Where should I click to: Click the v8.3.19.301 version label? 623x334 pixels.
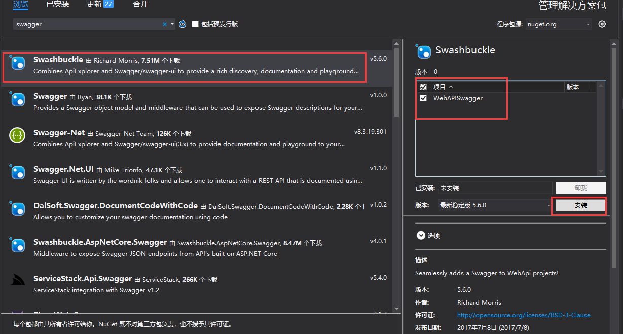pos(370,132)
